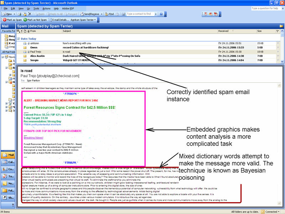The height and width of the screenshot is (214, 285).
Task: Toggle the flag on the Sergio message
Action: tap(278, 60)
